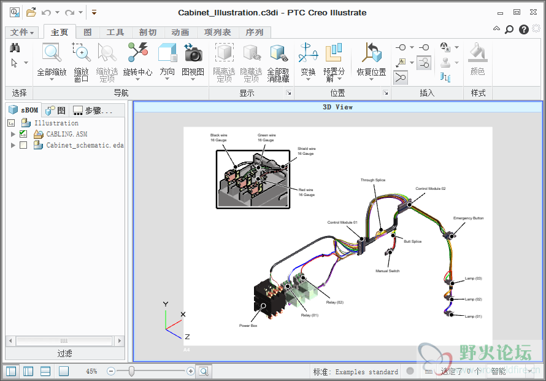Switch to the 序列 ribbon tab
The image size is (546, 381).
pyautogui.click(x=254, y=33)
